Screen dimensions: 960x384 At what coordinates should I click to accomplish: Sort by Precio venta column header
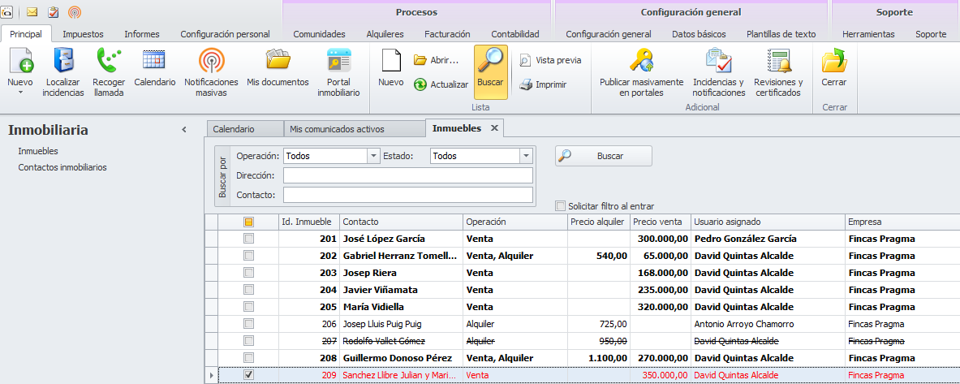coord(661,222)
